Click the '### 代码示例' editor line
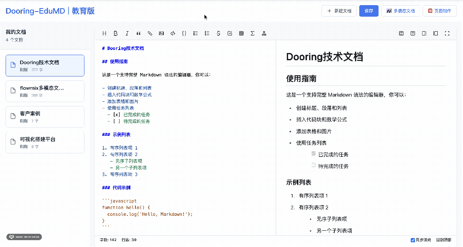The image size is (463, 247). coord(116,188)
